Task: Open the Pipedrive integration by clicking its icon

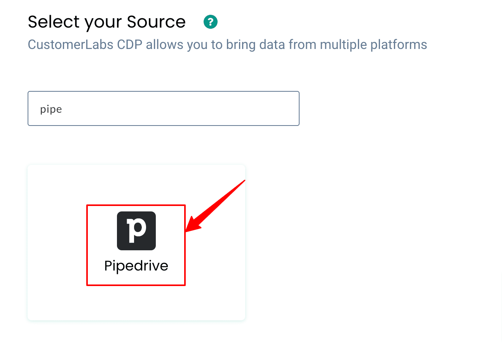Action: [x=136, y=231]
